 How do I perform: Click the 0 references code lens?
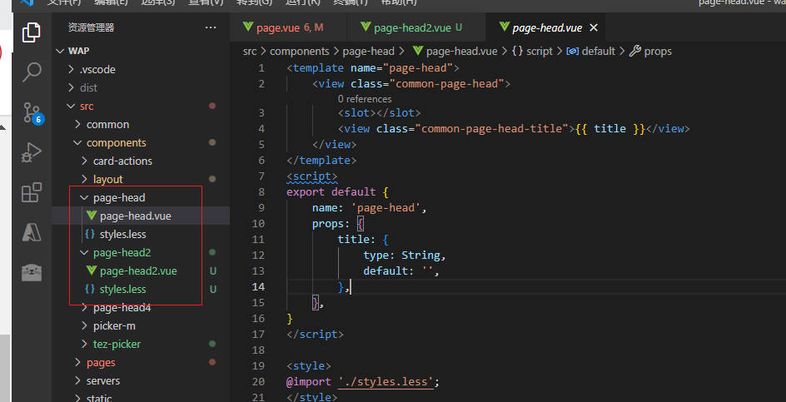[x=365, y=98]
